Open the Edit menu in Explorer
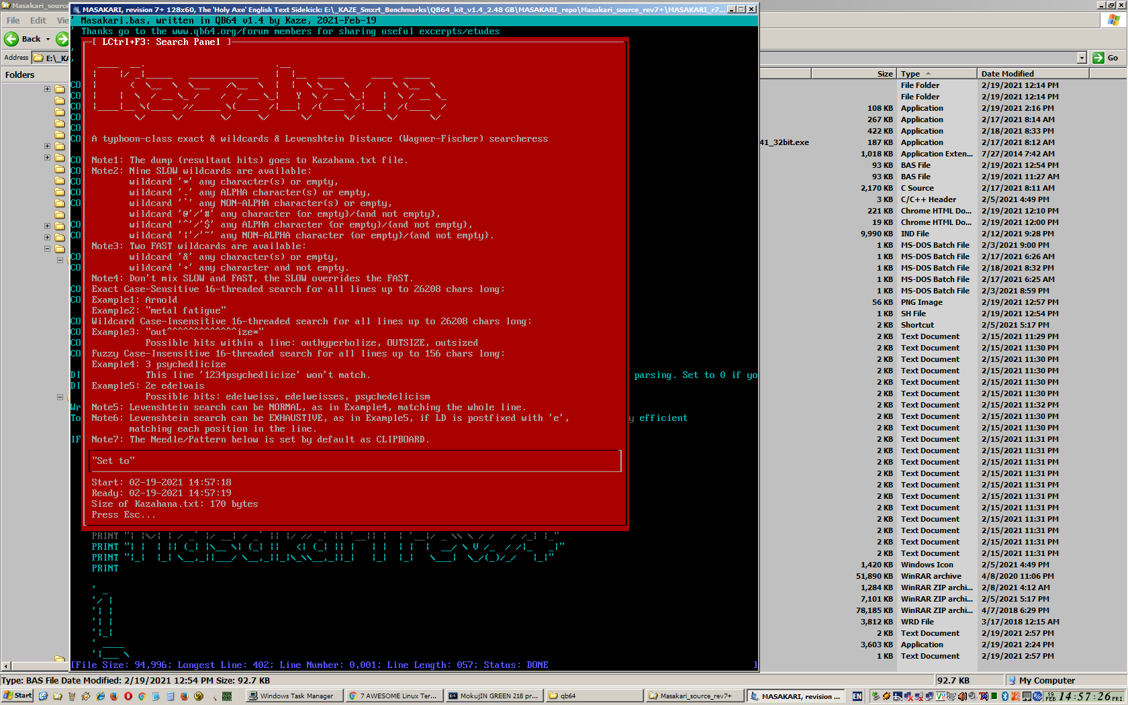This screenshot has height=705, width=1128. coord(38,20)
